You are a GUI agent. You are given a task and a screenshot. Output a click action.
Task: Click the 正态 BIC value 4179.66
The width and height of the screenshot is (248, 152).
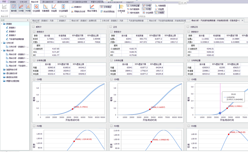pyautogui.click(x=133, y=55)
